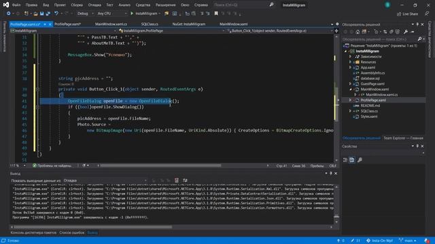The height and width of the screenshot is (244, 435).
Task: Pin the Solution Explorer panel
Action: pyautogui.click(x=417, y=24)
